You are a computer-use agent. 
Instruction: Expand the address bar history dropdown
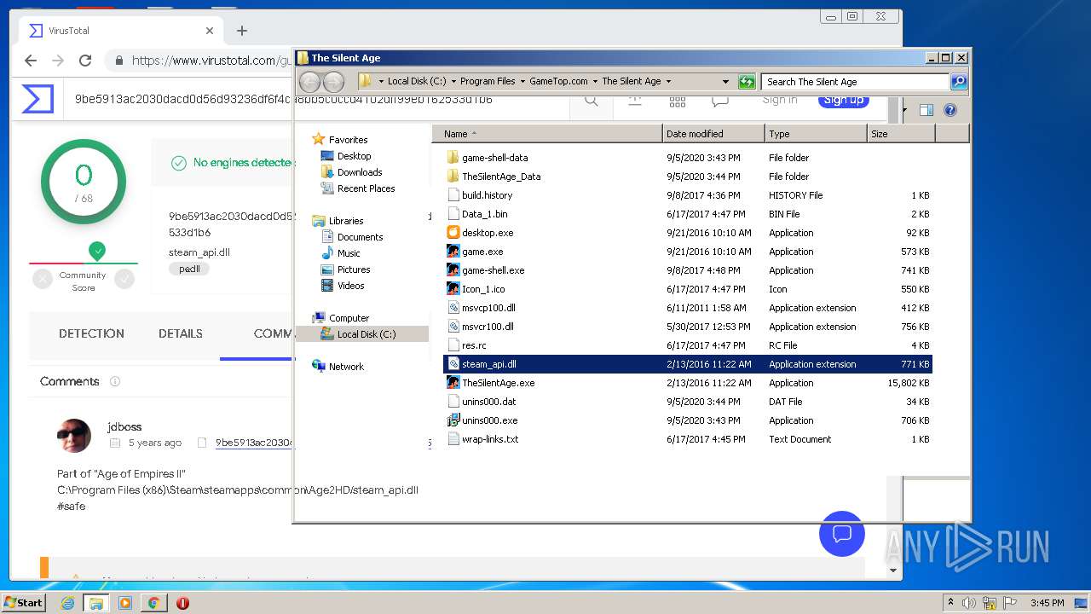pos(725,82)
